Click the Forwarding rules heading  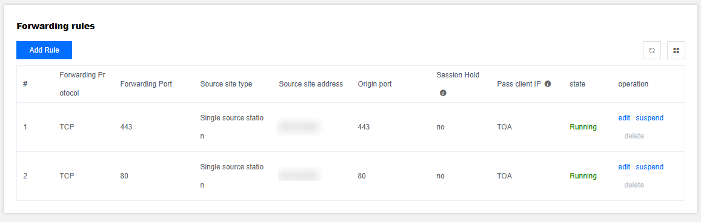pos(55,27)
